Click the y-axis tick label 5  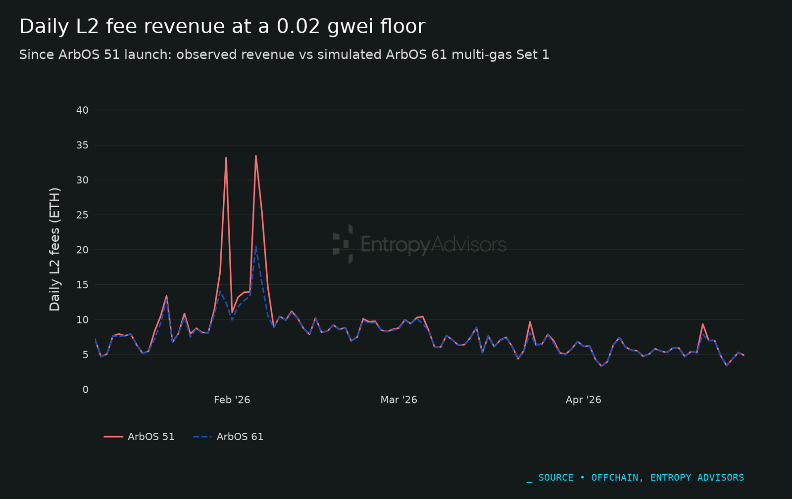86,355
